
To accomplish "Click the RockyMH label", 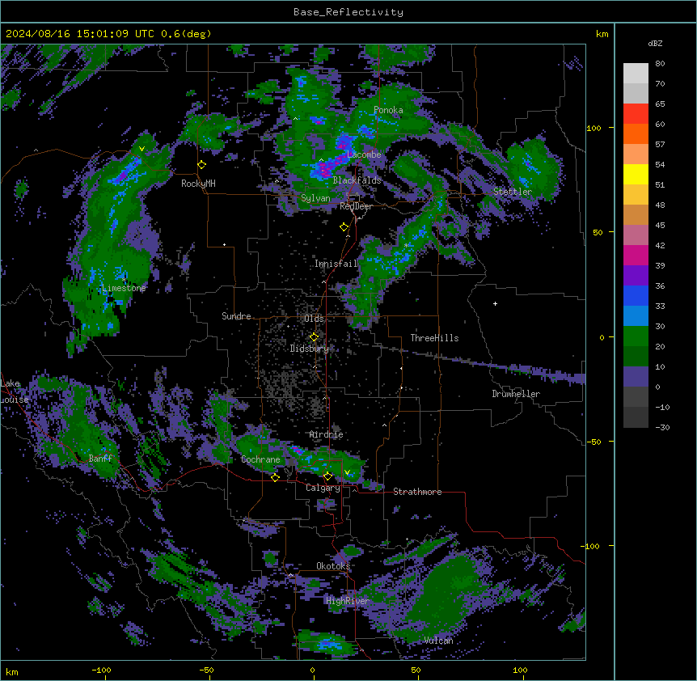I will pyautogui.click(x=198, y=184).
